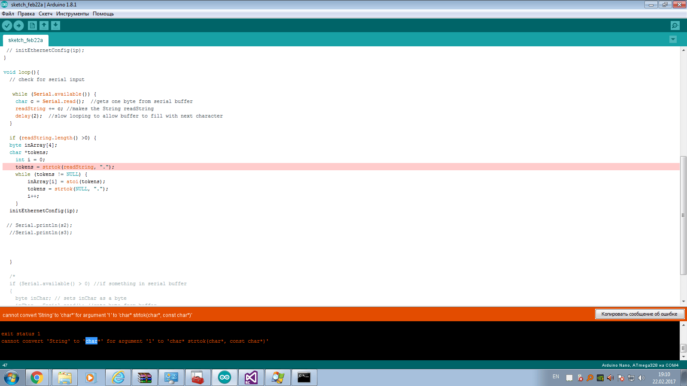Save the sketch via the toolbar icon
This screenshot has height=386, width=687.
coord(55,25)
